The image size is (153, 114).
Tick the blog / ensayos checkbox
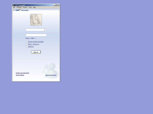pyautogui.click(x=27, y=44)
